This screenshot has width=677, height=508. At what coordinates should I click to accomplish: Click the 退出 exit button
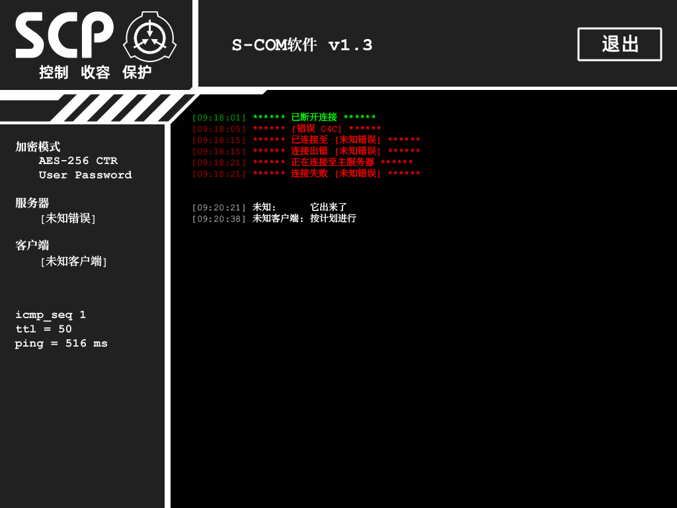619,44
